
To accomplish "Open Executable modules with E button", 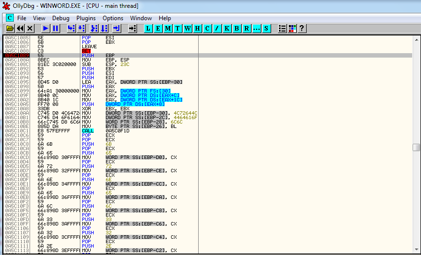I will tap(158, 28).
